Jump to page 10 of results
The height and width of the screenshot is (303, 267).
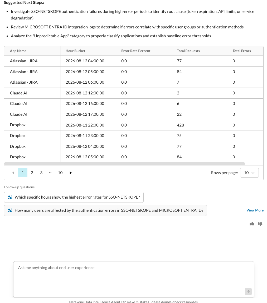point(60,173)
